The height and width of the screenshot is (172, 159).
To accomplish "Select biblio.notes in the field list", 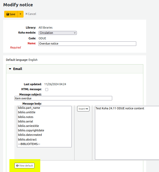I will click(x=44, y=117).
